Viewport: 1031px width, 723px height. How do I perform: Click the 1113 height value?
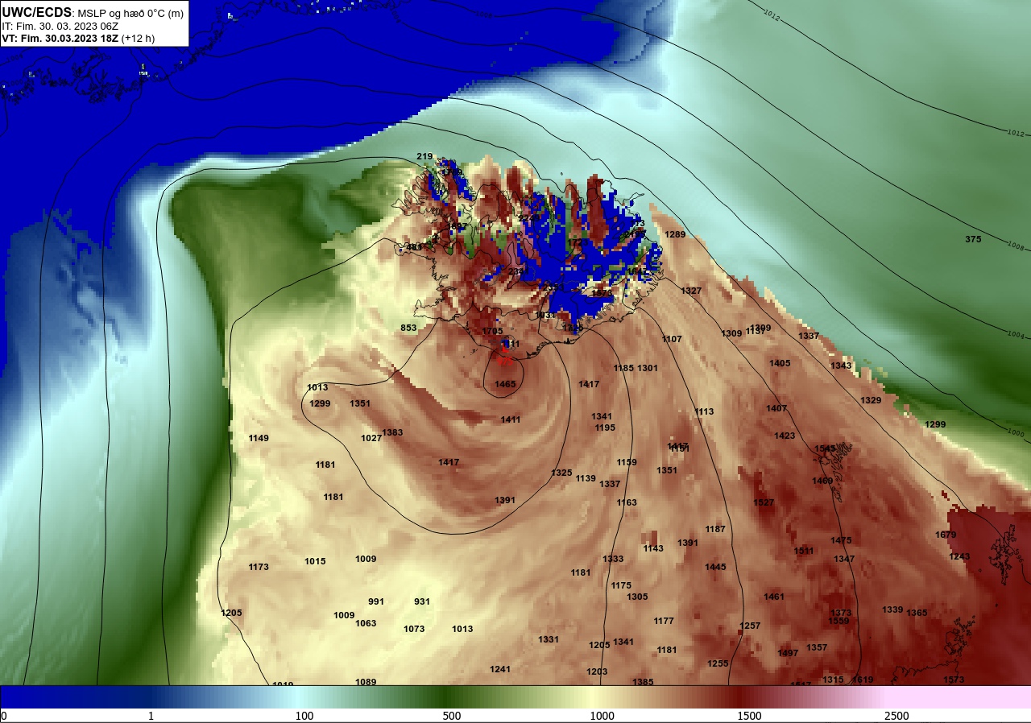click(704, 411)
